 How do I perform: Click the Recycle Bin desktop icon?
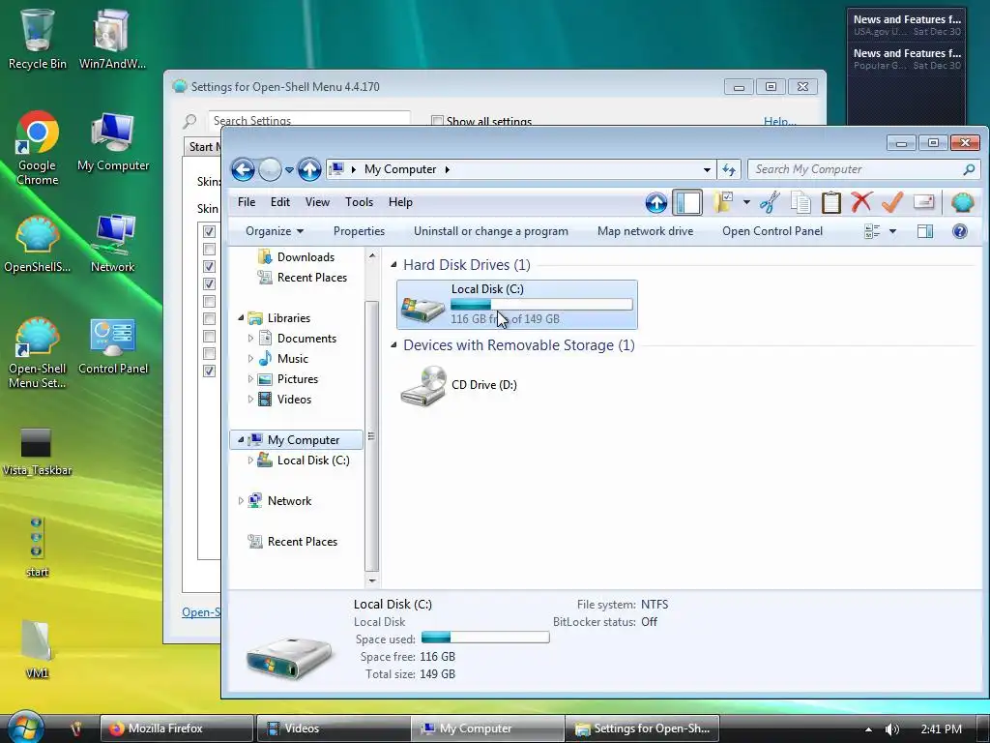(x=38, y=39)
